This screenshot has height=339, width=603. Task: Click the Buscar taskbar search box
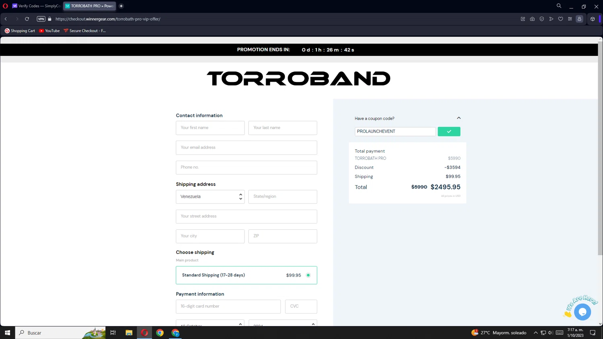(60, 333)
